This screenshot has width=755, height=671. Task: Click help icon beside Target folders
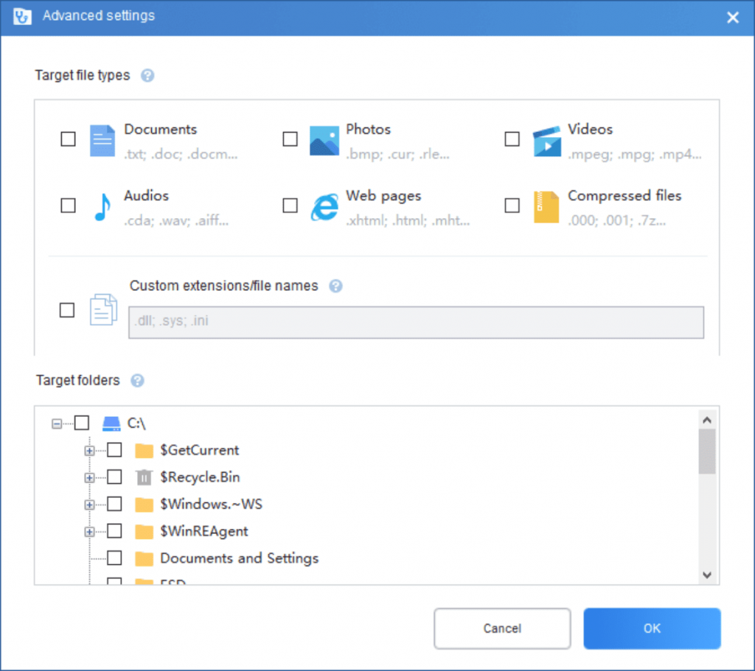click(137, 381)
